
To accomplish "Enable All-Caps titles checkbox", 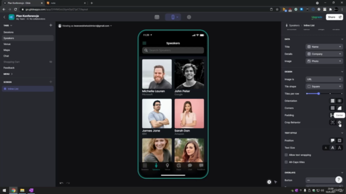I will click(286, 162).
